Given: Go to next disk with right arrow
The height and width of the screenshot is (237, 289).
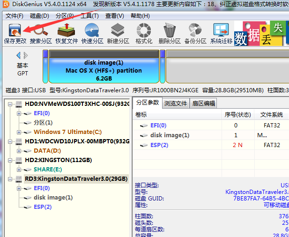Looking at the screenshot, I should click(26, 55).
